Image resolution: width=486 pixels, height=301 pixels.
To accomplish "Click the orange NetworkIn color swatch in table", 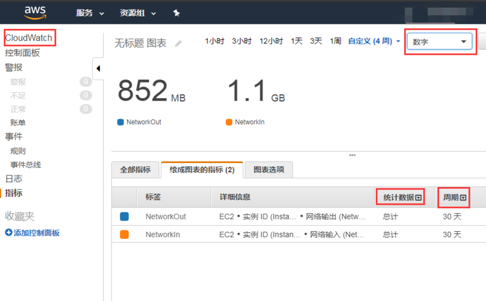I will click(125, 235).
